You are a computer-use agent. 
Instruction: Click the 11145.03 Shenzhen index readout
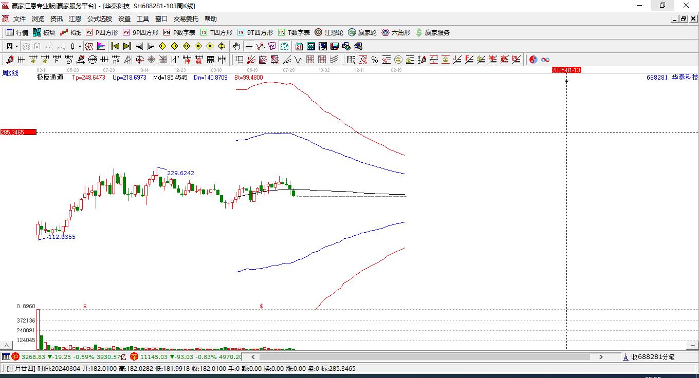pos(154,356)
